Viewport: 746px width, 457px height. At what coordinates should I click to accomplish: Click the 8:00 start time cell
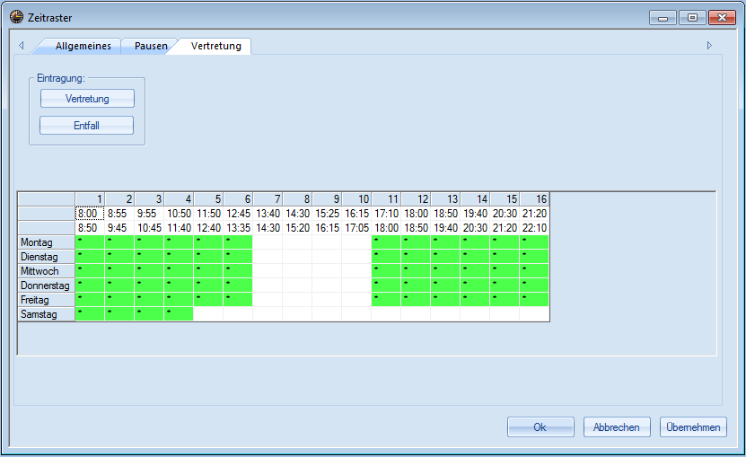89,214
